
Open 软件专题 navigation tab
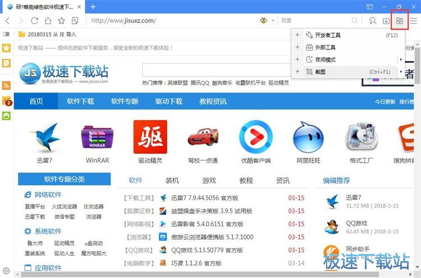125,101
